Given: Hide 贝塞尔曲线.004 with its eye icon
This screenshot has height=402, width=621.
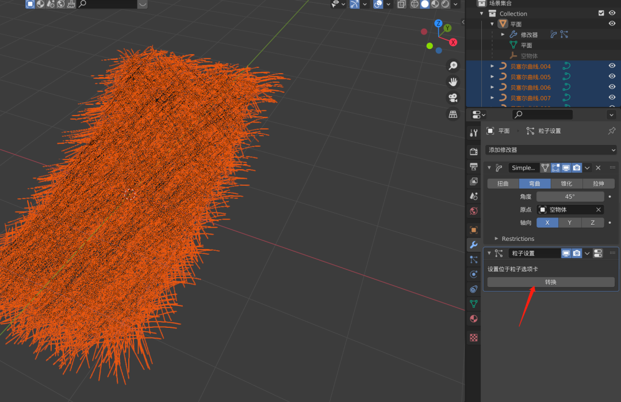Looking at the screenshot, I should click(x=612, y=66).
